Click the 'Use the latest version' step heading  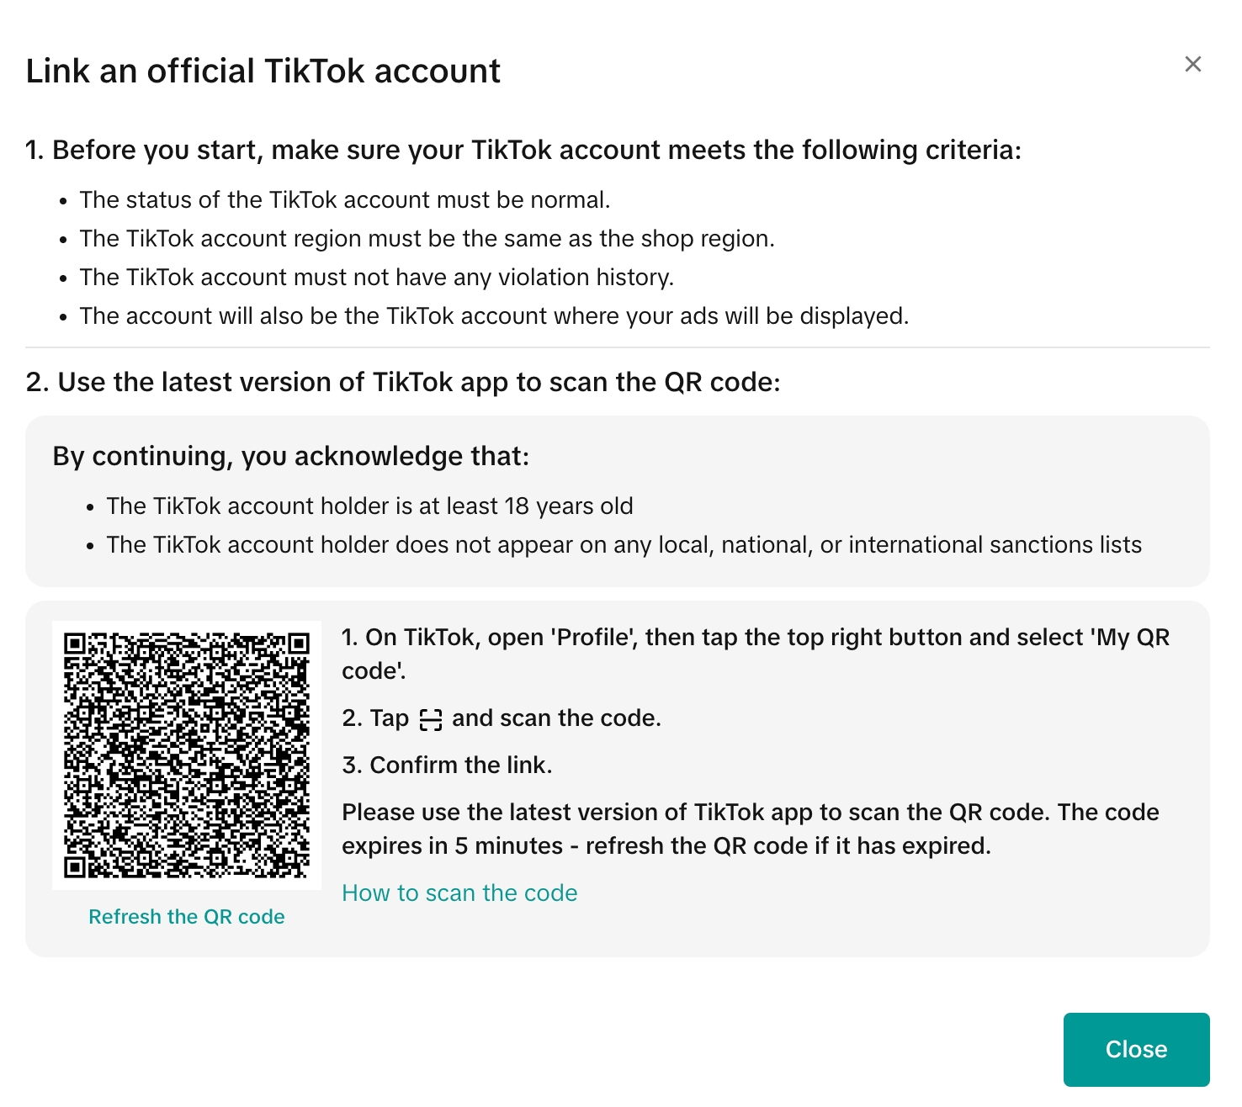coord(403,383)
